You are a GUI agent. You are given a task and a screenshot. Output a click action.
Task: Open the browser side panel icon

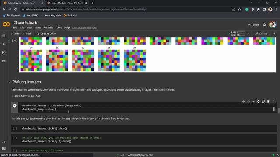264,10
